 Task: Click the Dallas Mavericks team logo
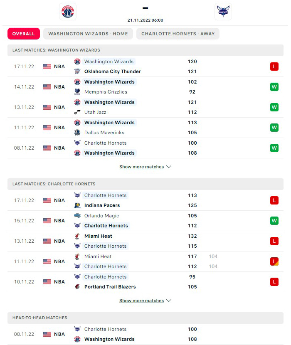[x=77, y=133]
